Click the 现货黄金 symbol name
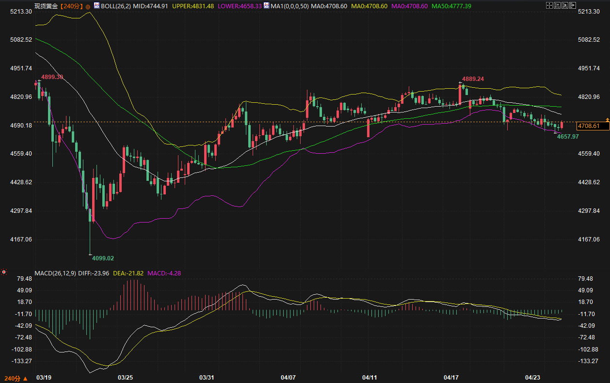Viewport: 610px width, 383px height. 47,6
